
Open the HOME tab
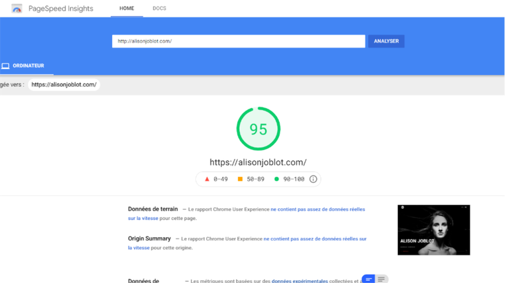tap(126, 9)
